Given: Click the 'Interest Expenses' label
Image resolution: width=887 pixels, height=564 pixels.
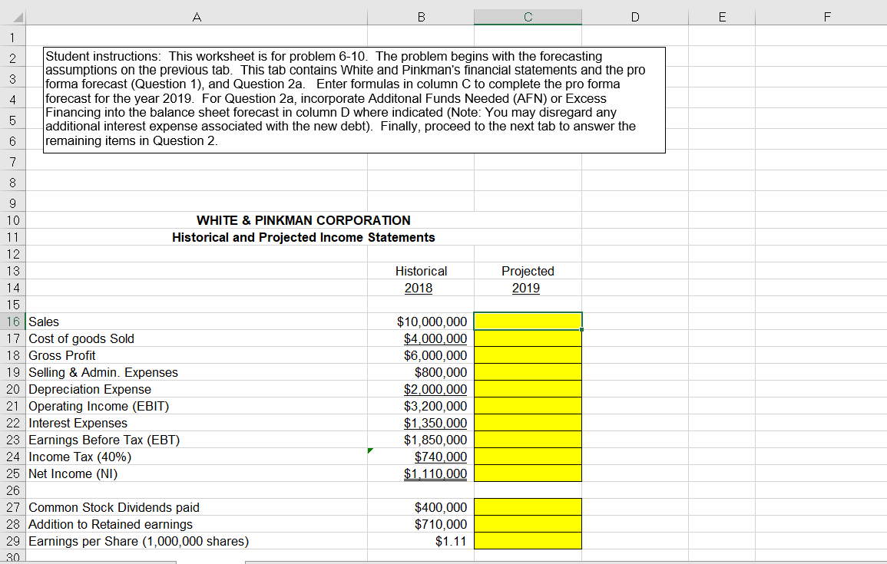Looking at the screenshot, I should coord(78,423).
